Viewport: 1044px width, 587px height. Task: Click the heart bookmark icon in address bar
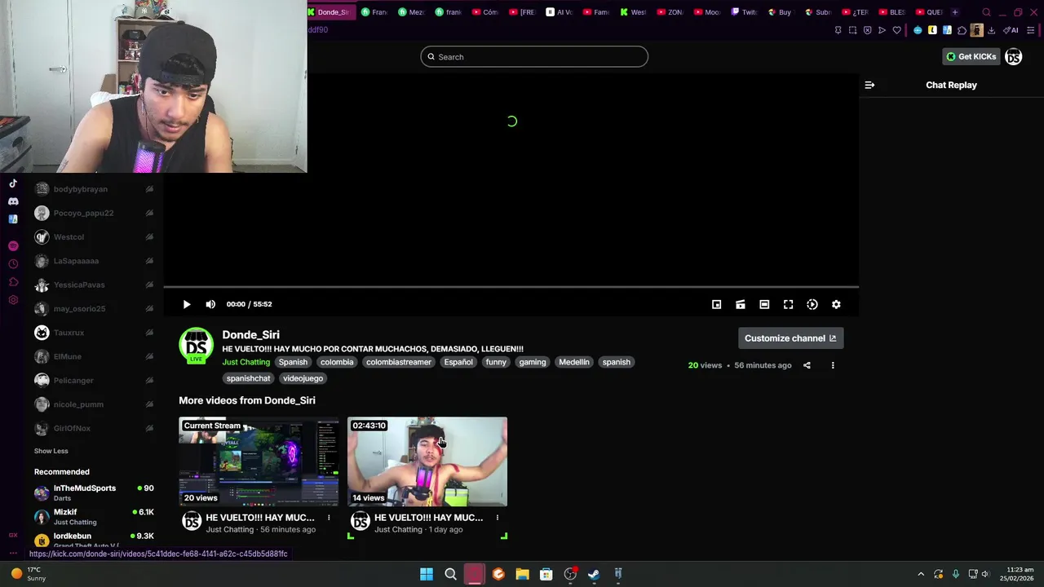point(896,30)
